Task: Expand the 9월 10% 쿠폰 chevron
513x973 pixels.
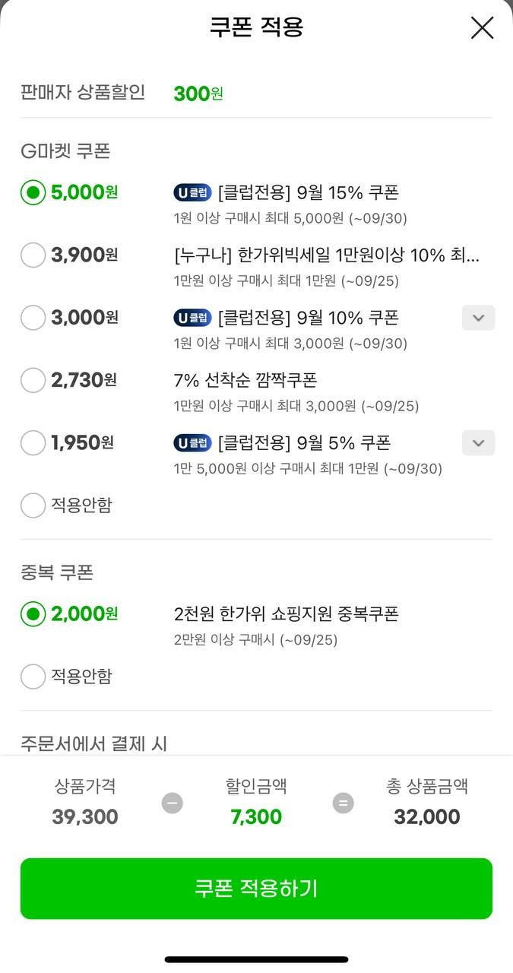Action: point(478,318)
